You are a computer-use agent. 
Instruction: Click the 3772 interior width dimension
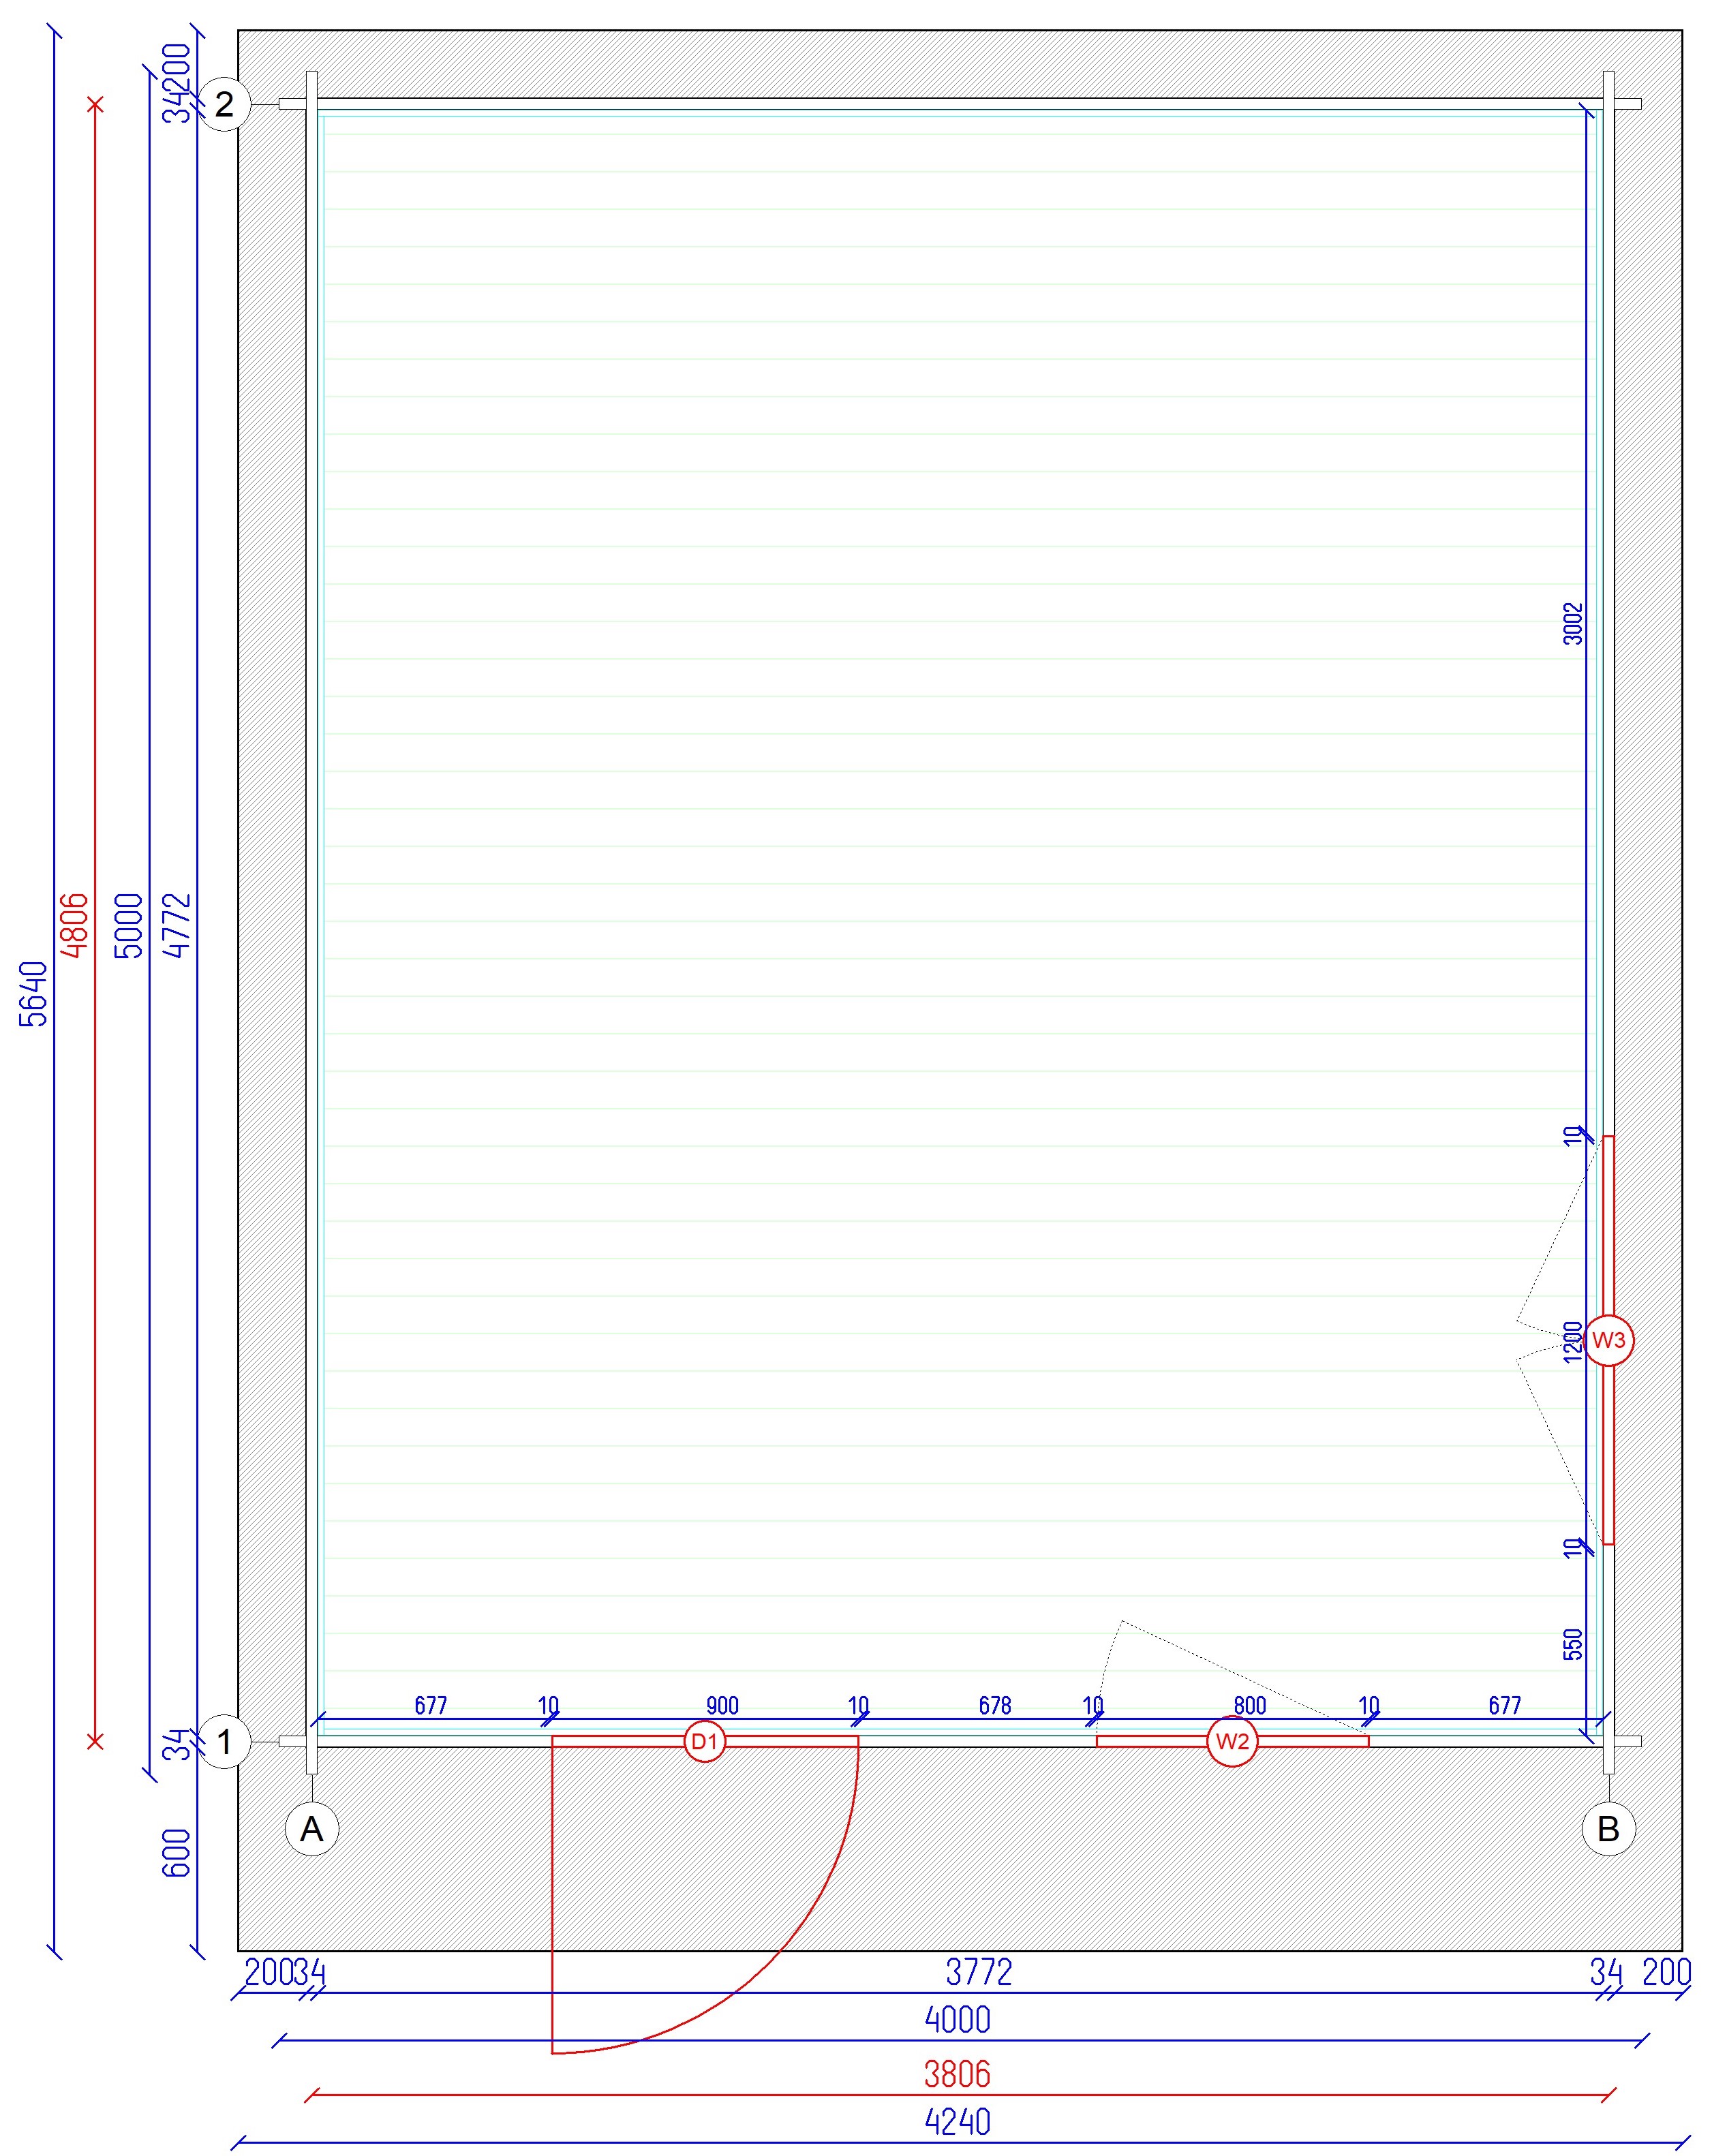pos(979,1972)
